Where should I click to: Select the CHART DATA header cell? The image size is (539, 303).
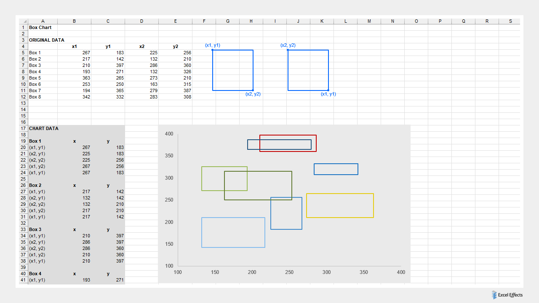coord(42,128)
